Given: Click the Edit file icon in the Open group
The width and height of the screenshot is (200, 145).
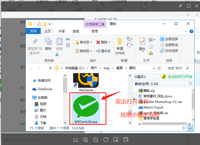Looking at the screenshot, I should (x=151, y=47).
